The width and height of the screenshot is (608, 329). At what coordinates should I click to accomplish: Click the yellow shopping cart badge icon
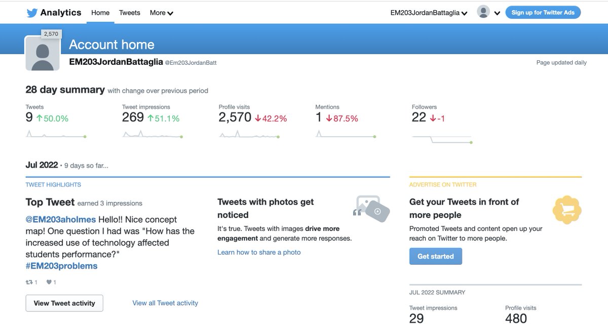(x=566, y=210)
